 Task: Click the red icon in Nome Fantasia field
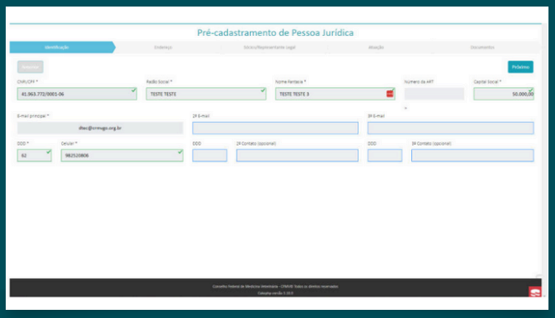390,94
